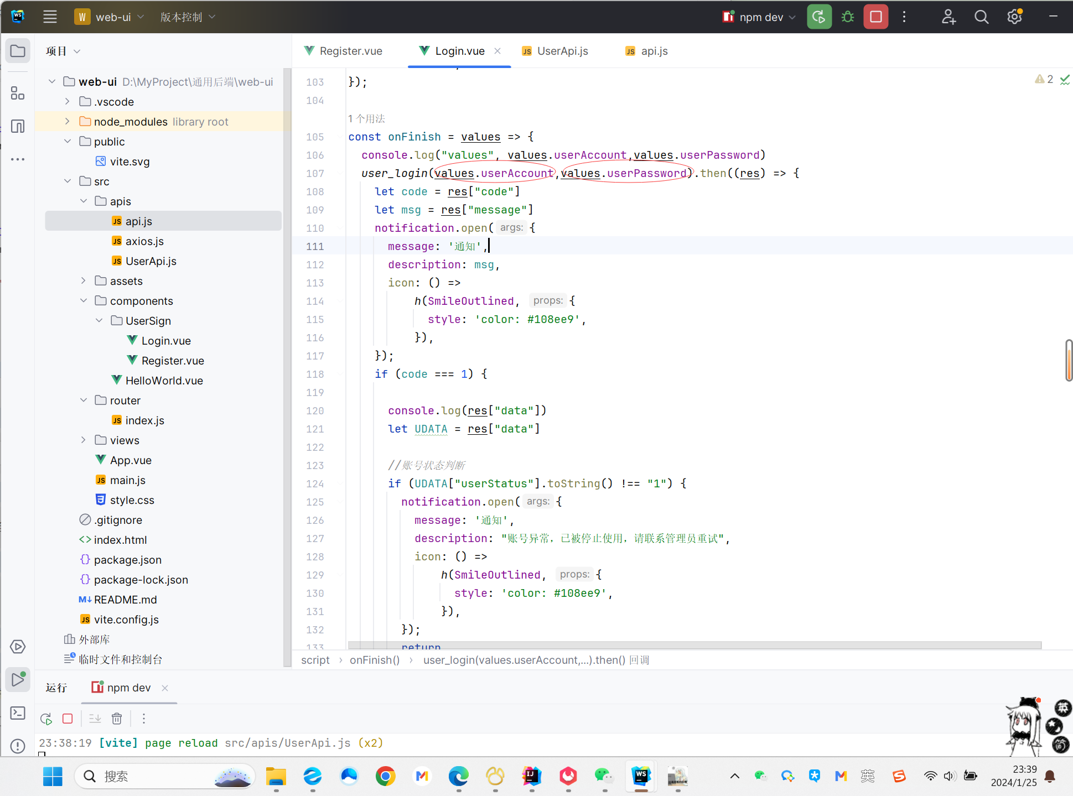
Task: Stop process in Run panel toolbar
Action: (x=68, y=719)
